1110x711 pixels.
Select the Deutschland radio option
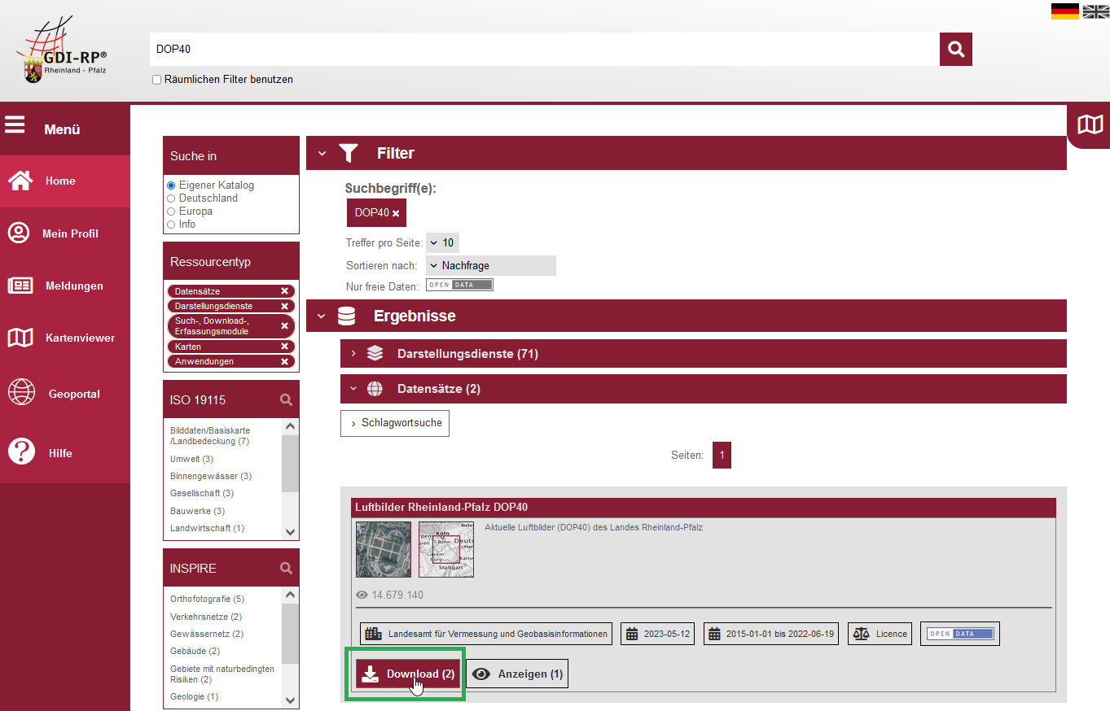[x=171, y=198]
